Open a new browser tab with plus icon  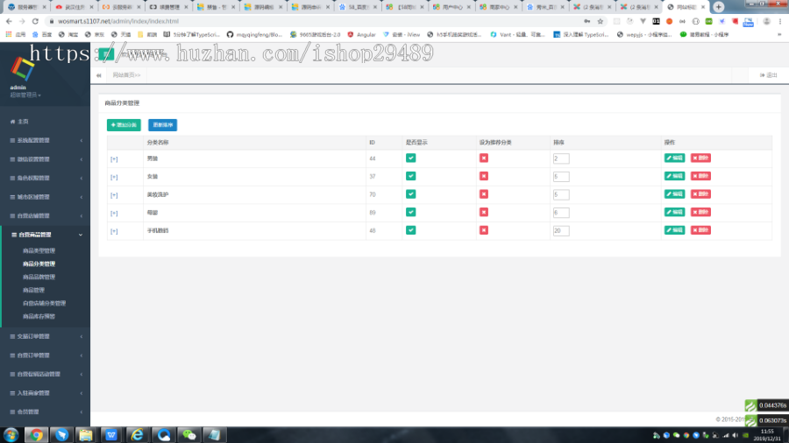click(719, 6)
